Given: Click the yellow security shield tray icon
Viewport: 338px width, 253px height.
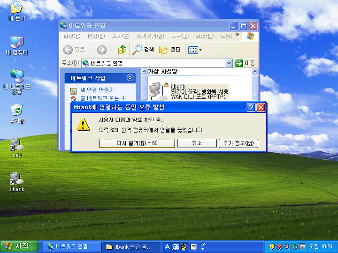Looking at the screenshot, I should coord(272,246).
